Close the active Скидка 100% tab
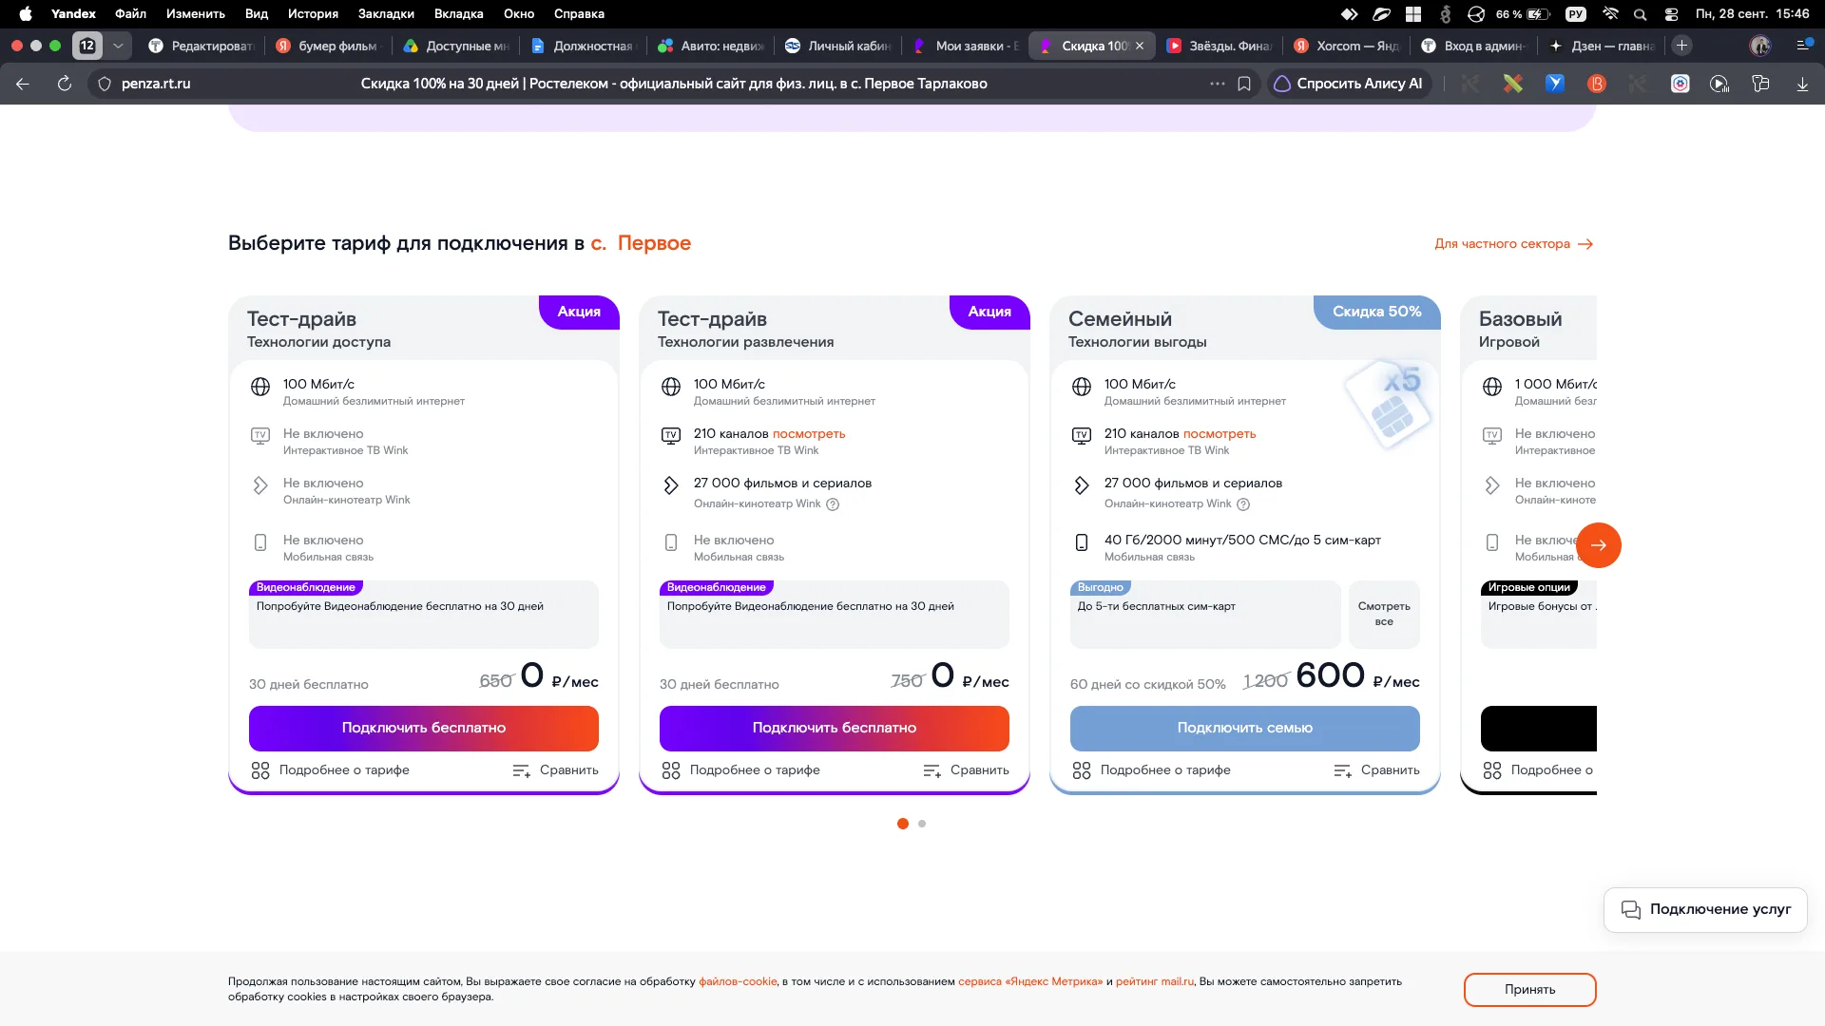Viewport: 1825px width, 1026px height. (1140, 46)
